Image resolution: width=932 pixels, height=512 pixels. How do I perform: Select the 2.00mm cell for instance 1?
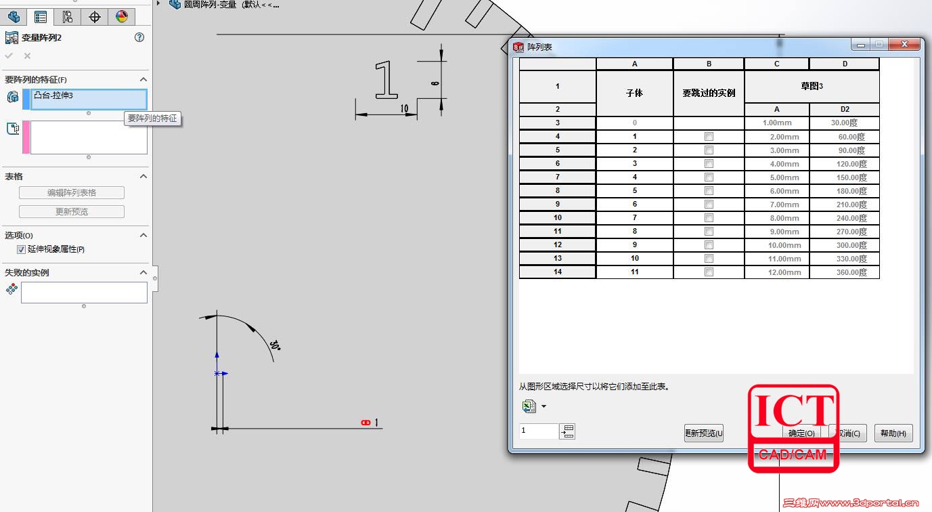point(777,137)
